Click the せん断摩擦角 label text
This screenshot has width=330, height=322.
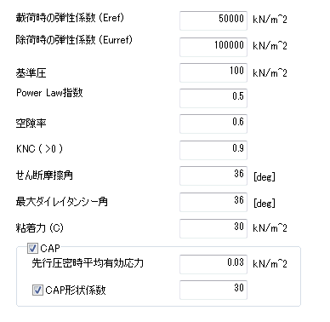44,175
